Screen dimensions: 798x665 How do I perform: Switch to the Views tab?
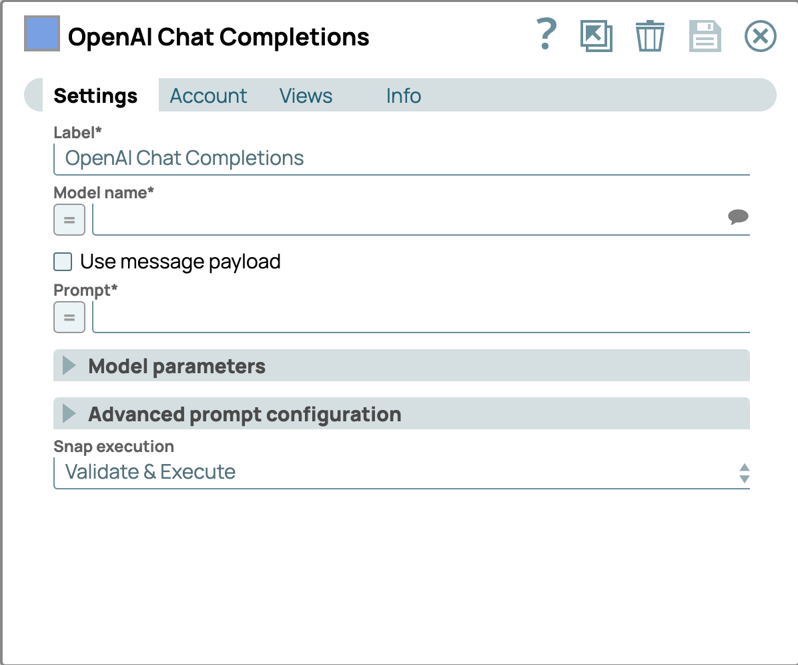click(306, 95)
